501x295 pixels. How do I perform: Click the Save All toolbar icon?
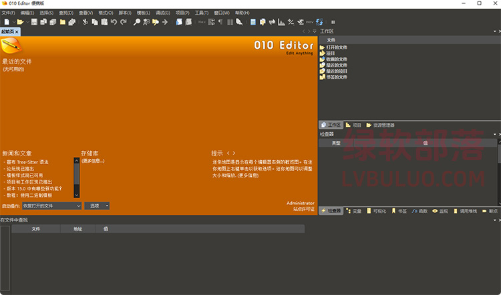(x=53, y=22)
